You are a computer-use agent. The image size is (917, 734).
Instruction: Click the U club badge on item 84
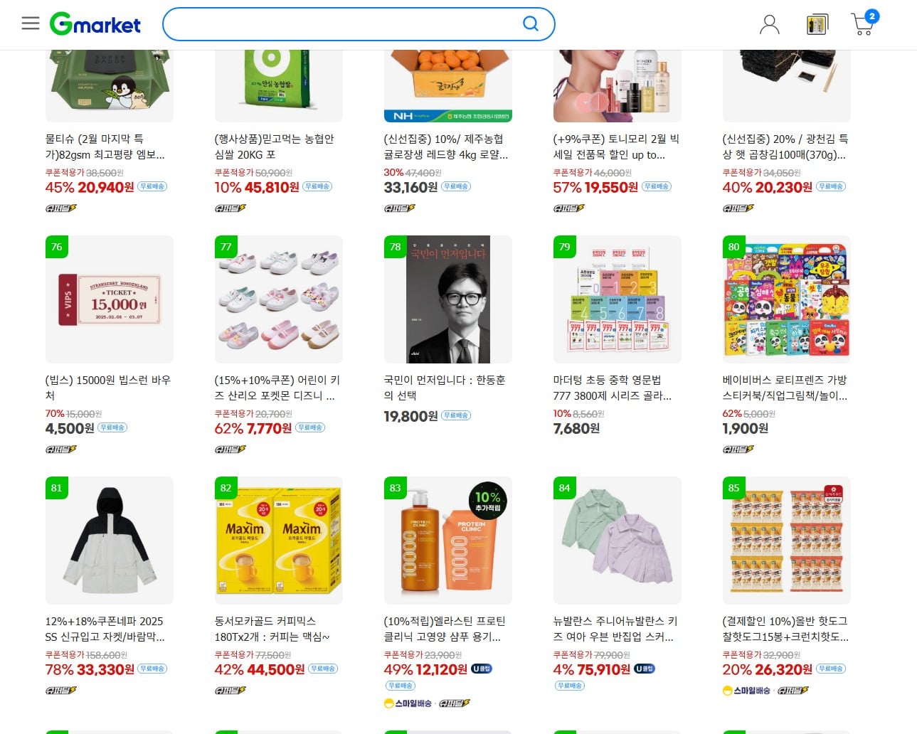[x=645, y=669]
